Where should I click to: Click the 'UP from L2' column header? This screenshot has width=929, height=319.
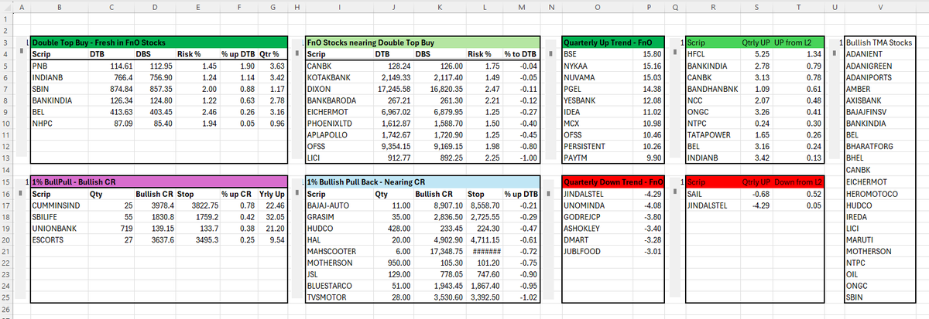point(797,42)
